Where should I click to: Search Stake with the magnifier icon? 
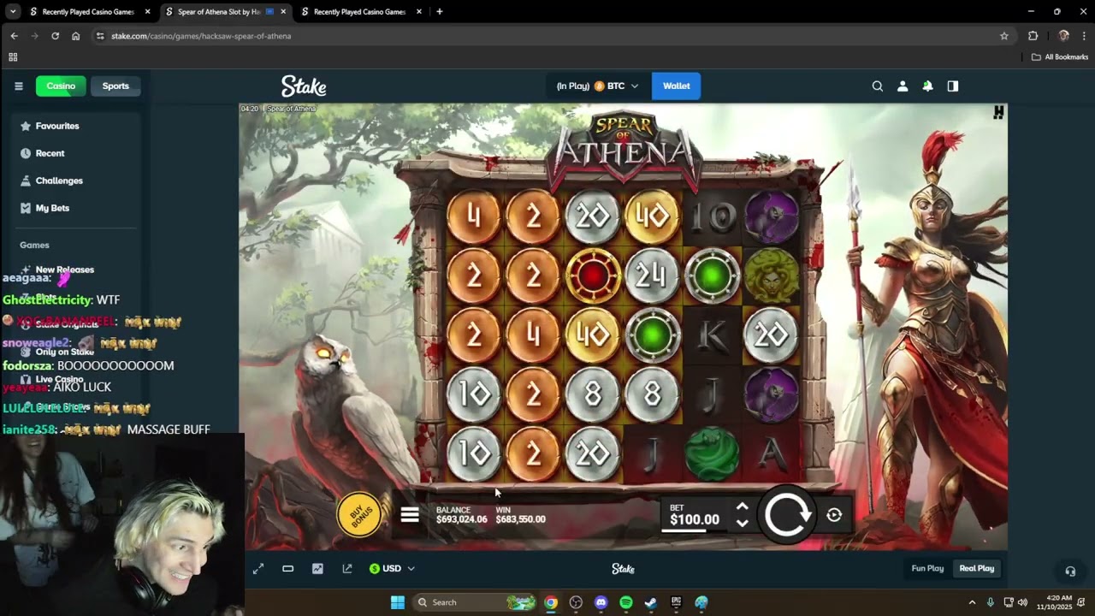pyautogui.click(x=877, y=86)
